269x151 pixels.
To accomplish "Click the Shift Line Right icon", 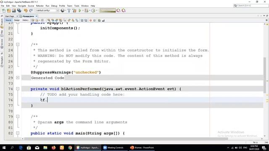I will 86,21.
